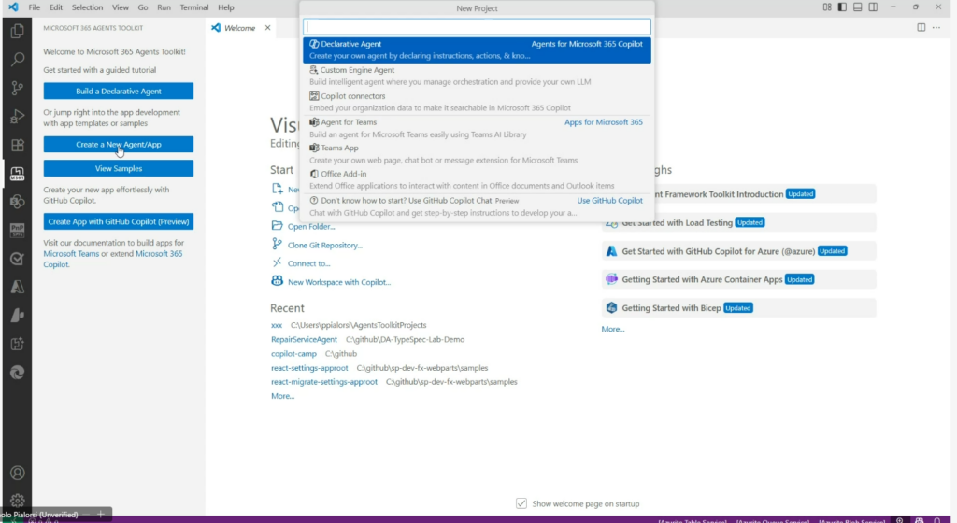
Task: Click Build a Declarative Agent button
Action: [119, 91]
